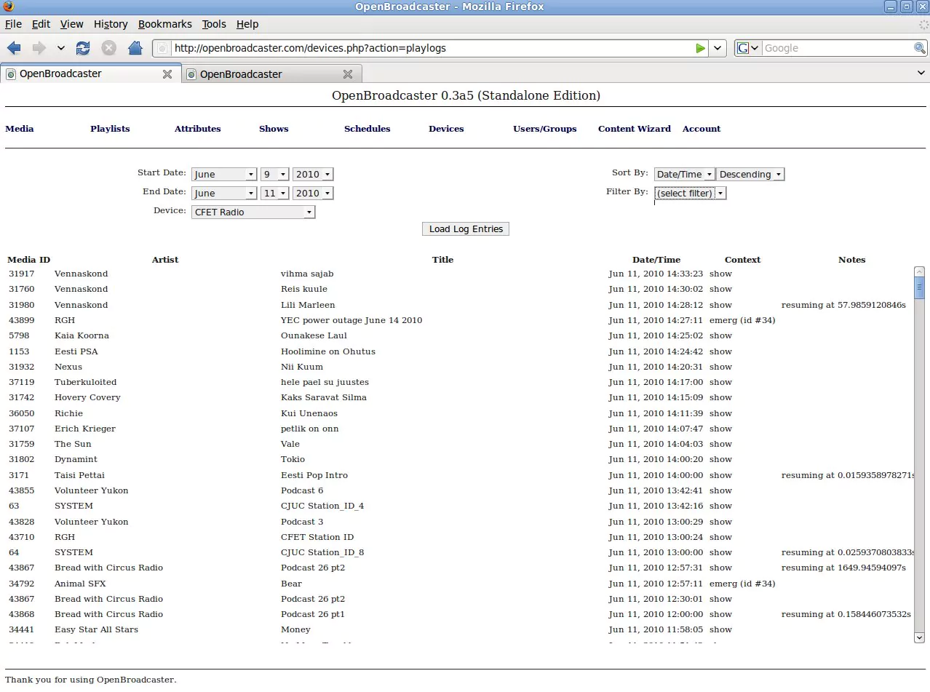930x692 pixels.
Task: Go back with the browser Back arrow
Action: [14, 48]
